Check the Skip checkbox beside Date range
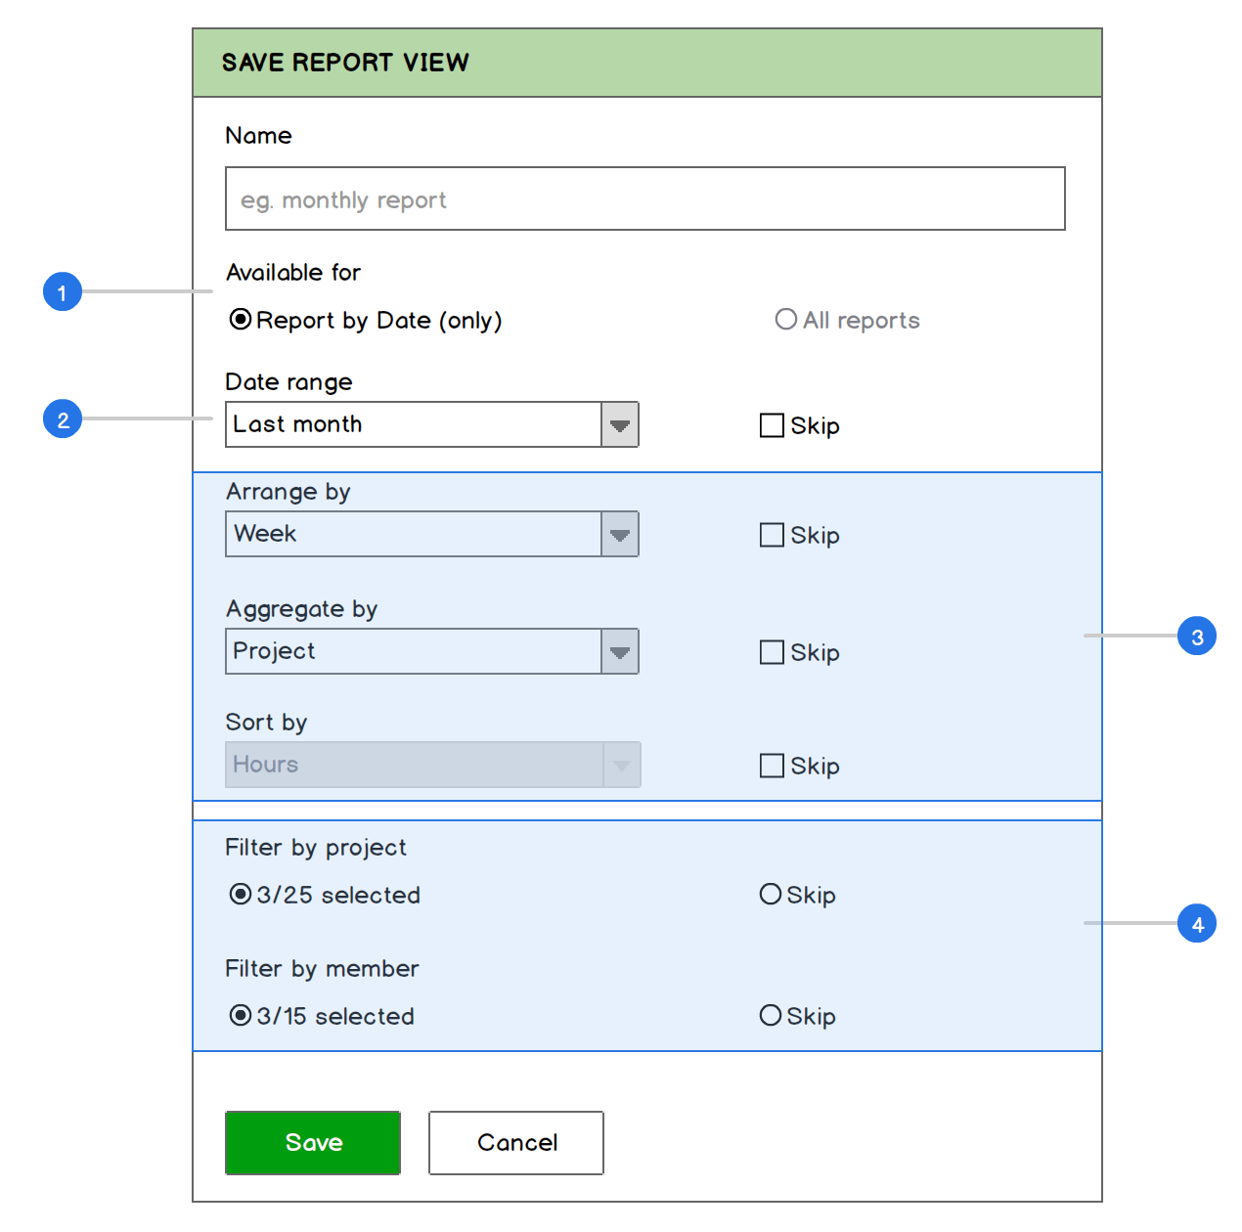This screenshot has width=1242, height=1232. point(772,425)
